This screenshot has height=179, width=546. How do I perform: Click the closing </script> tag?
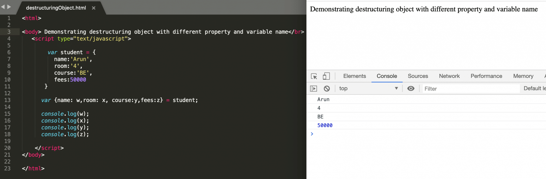[49, 148]
